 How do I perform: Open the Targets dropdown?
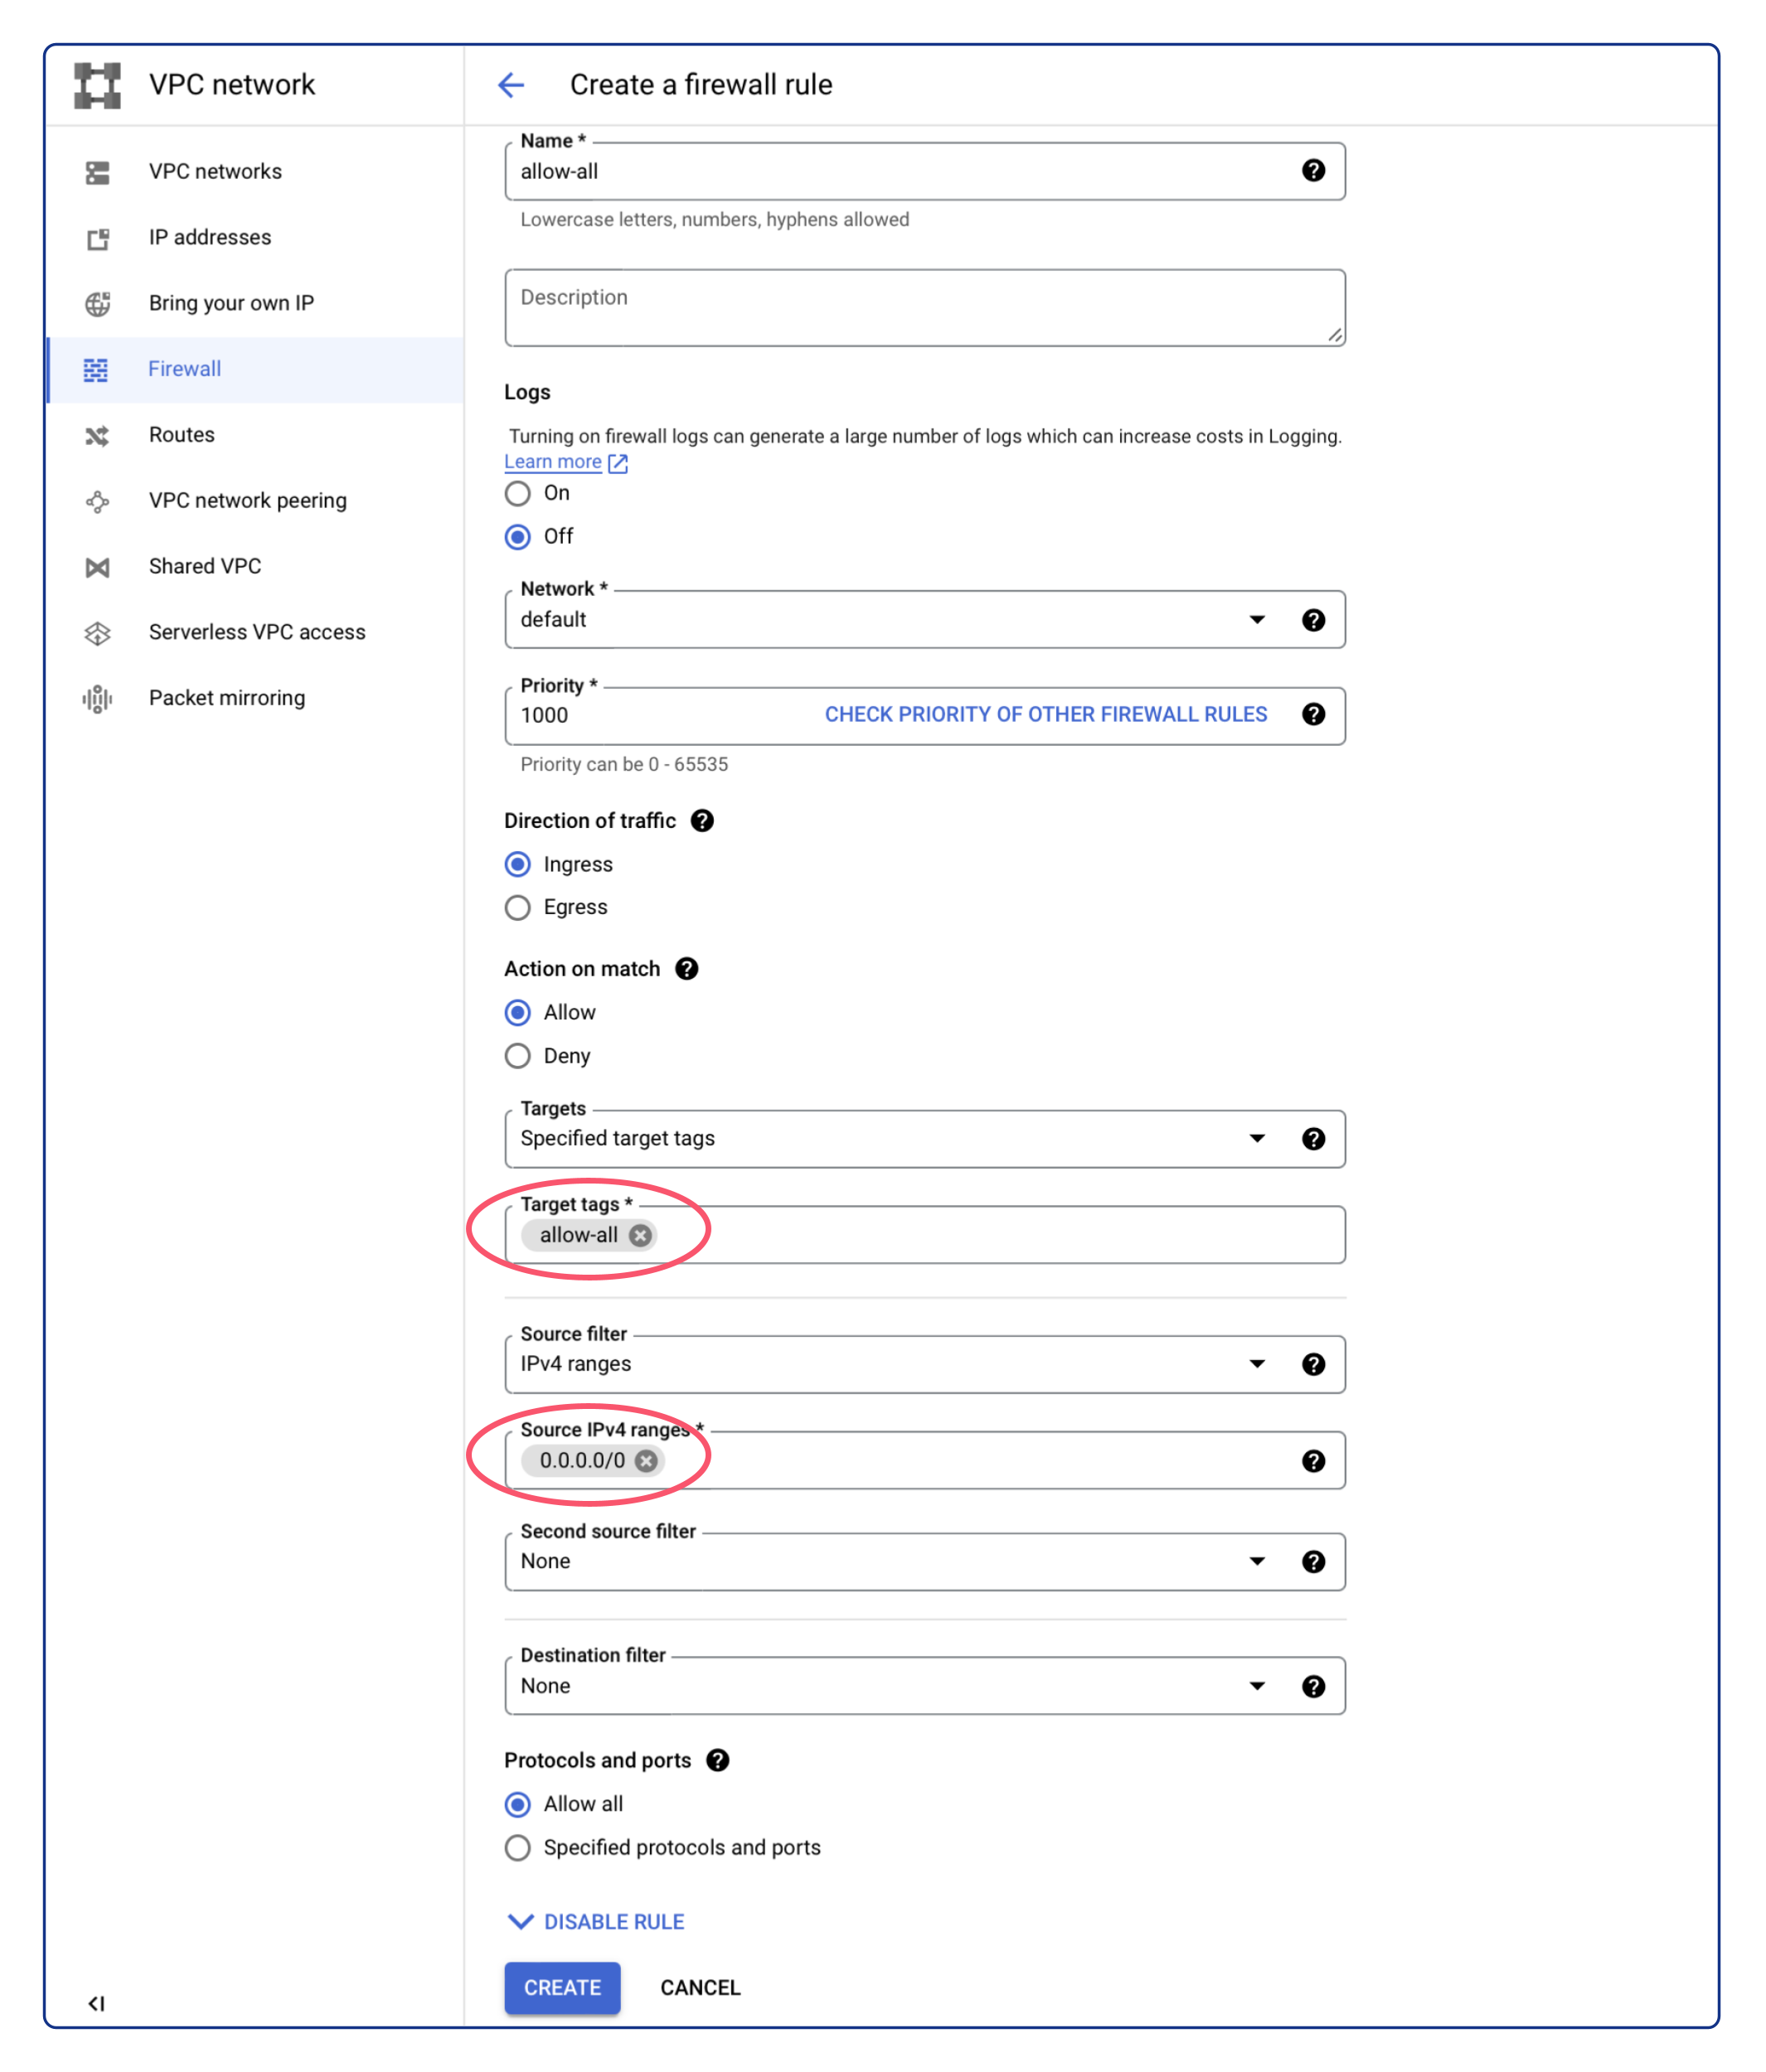tap(1257, 1138)
